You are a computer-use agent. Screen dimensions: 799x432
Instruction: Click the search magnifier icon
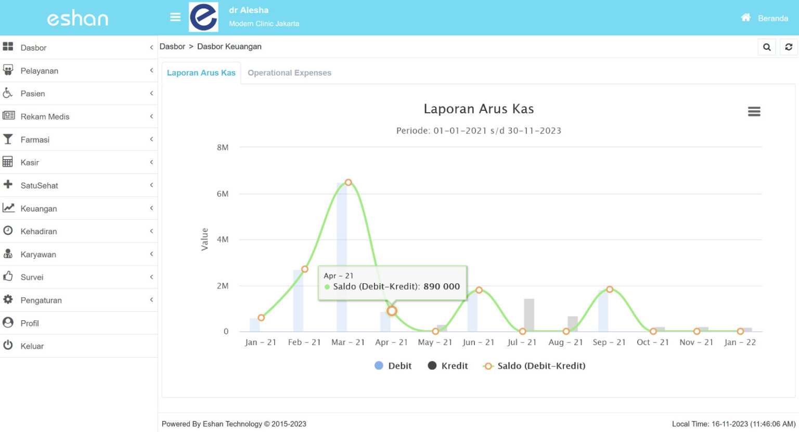click(x=767, y=47)
